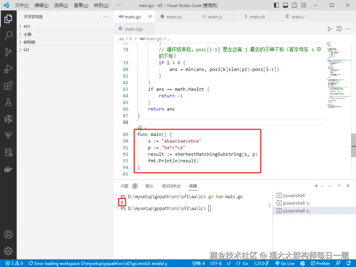Click the Prettier status bar item
356x267 pixels.
pyautogui.click(x=320, y=264)
